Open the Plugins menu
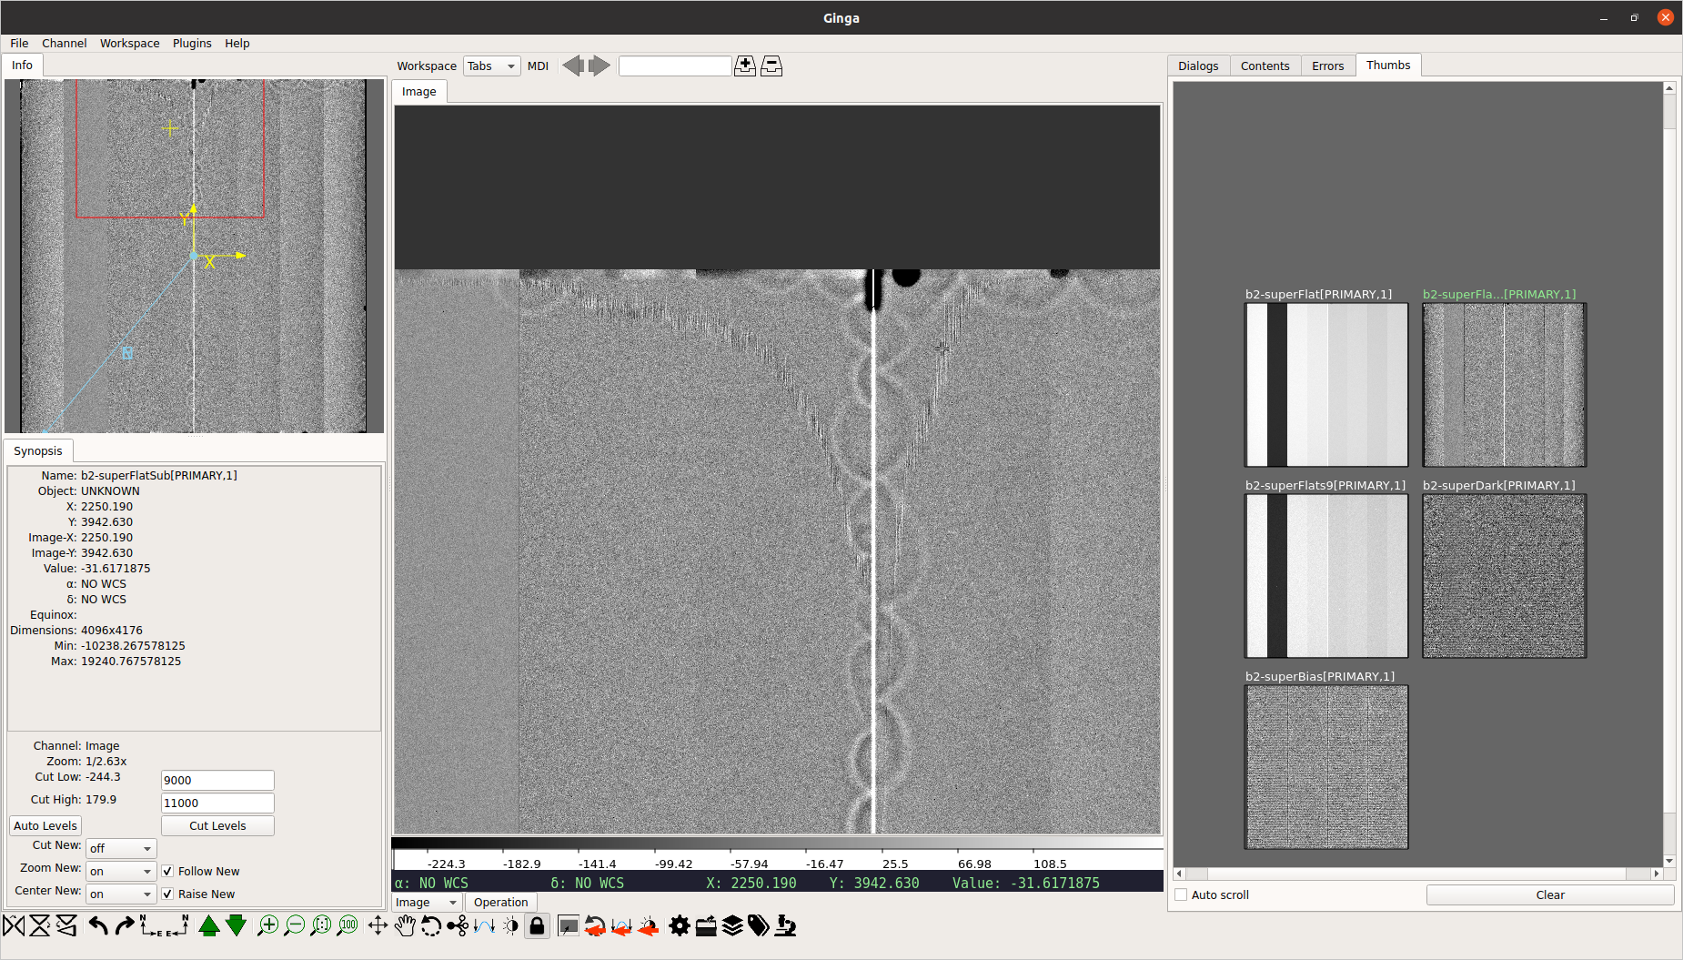The width and height of the screenshot is (1683, 960). (x=192, y=43)
